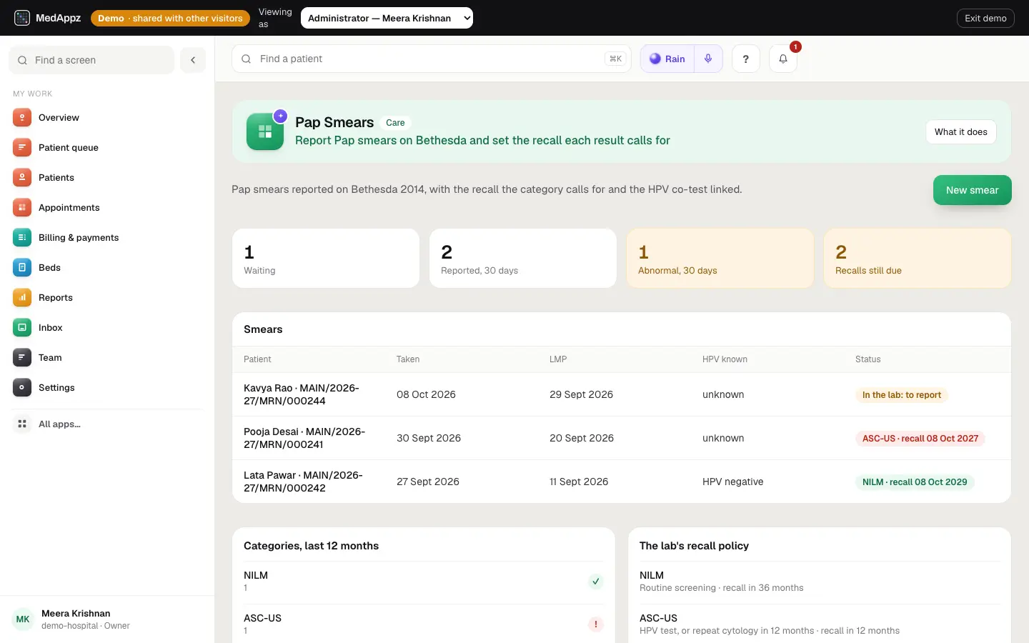Open the Meera Krishnan MK avatar
Screen dimensions: 1029x643
pos(23,619)
